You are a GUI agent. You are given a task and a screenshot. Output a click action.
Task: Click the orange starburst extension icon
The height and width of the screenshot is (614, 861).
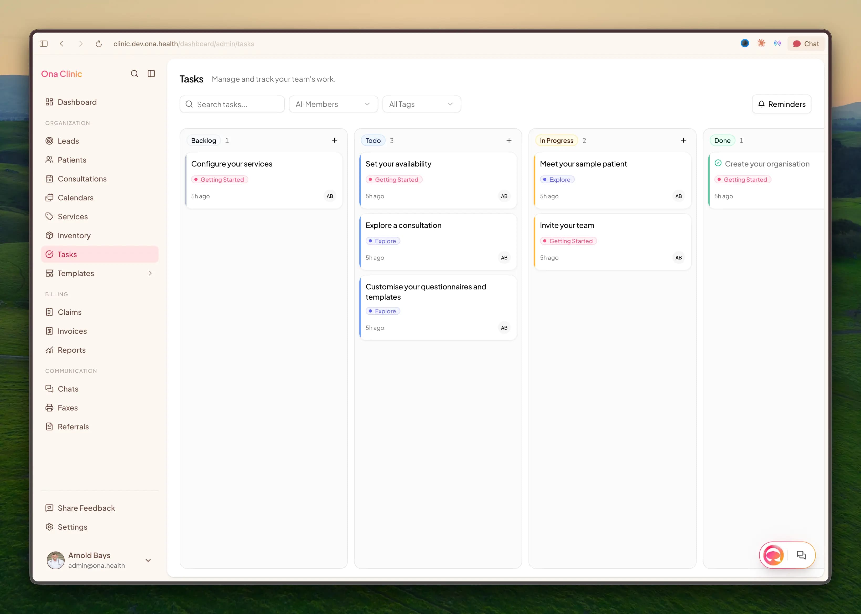click(761, 44)
